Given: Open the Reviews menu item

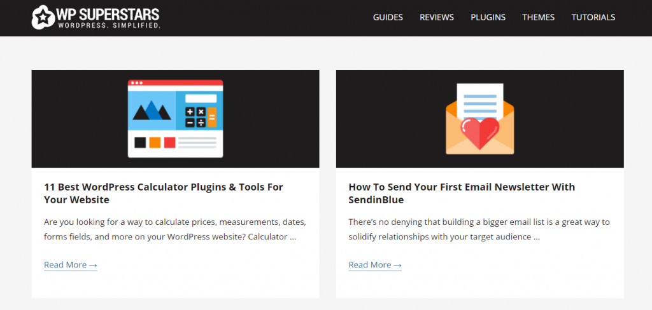Looking at the screenshot, I should (437, 17).
